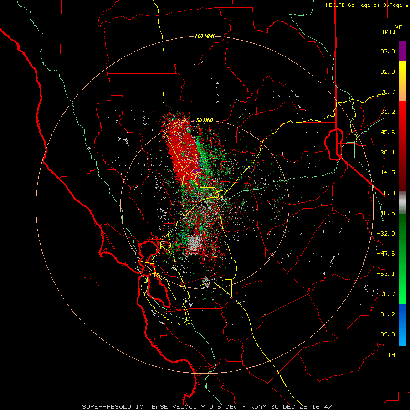Select the 107.8 scale value
Screen dimensions: 410x410
pyautogui.click(x=386, y=51)
